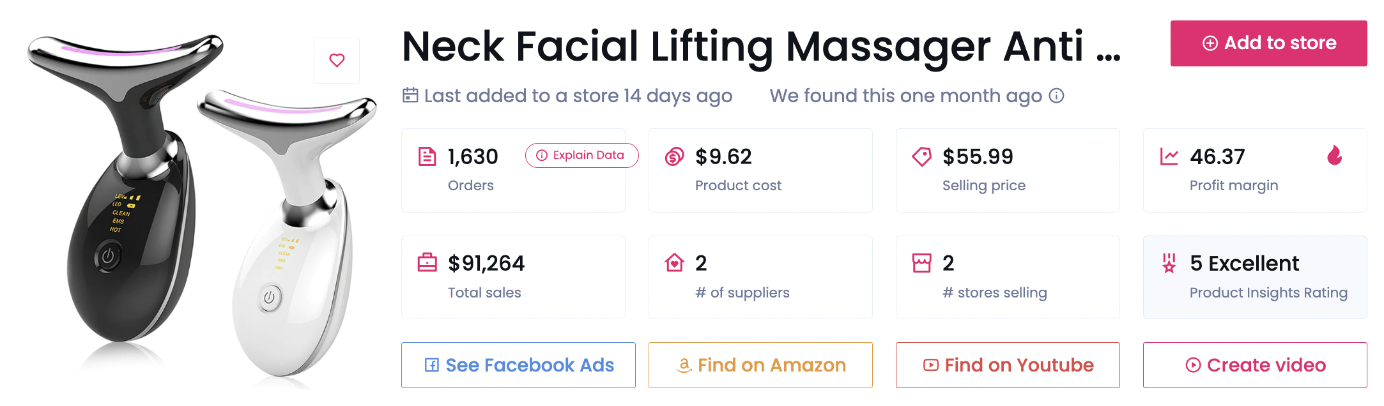
Task: Click the stores selling storefront icon
Action: (x=921, y=262)
